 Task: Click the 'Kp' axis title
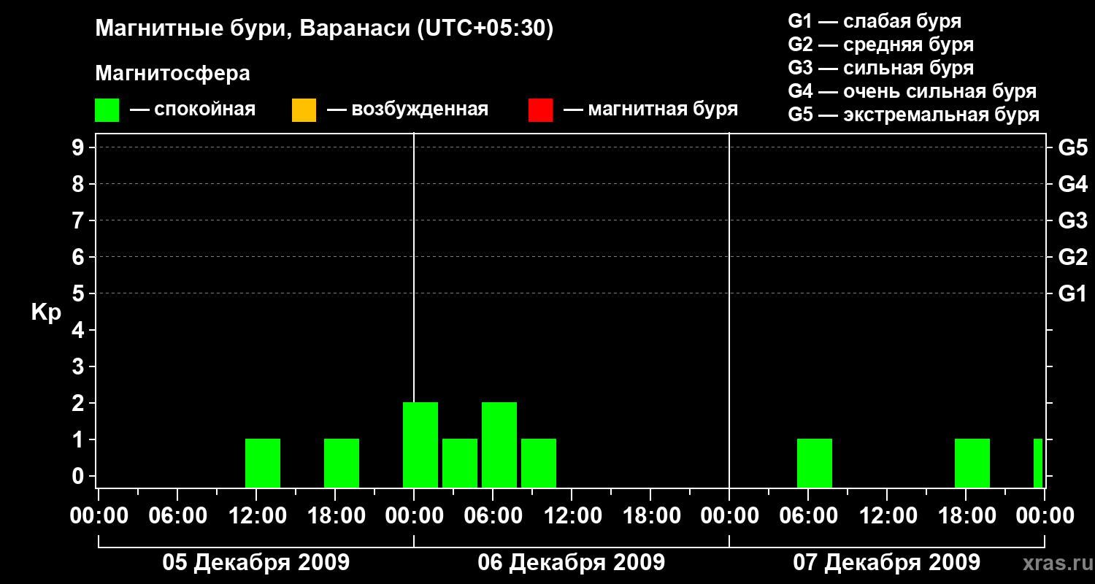click(46, 313)
